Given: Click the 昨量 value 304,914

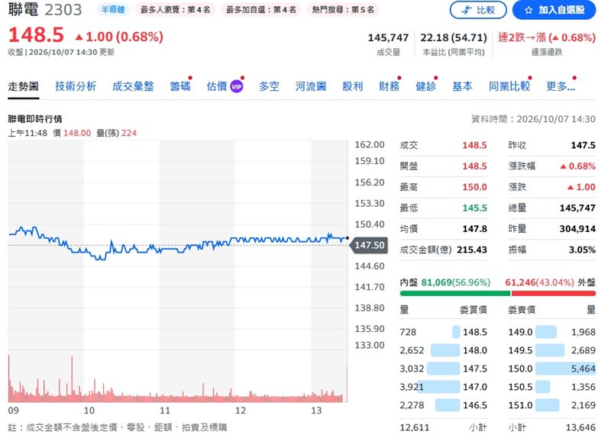Looking at the screenshot, I should click(577, 229).
